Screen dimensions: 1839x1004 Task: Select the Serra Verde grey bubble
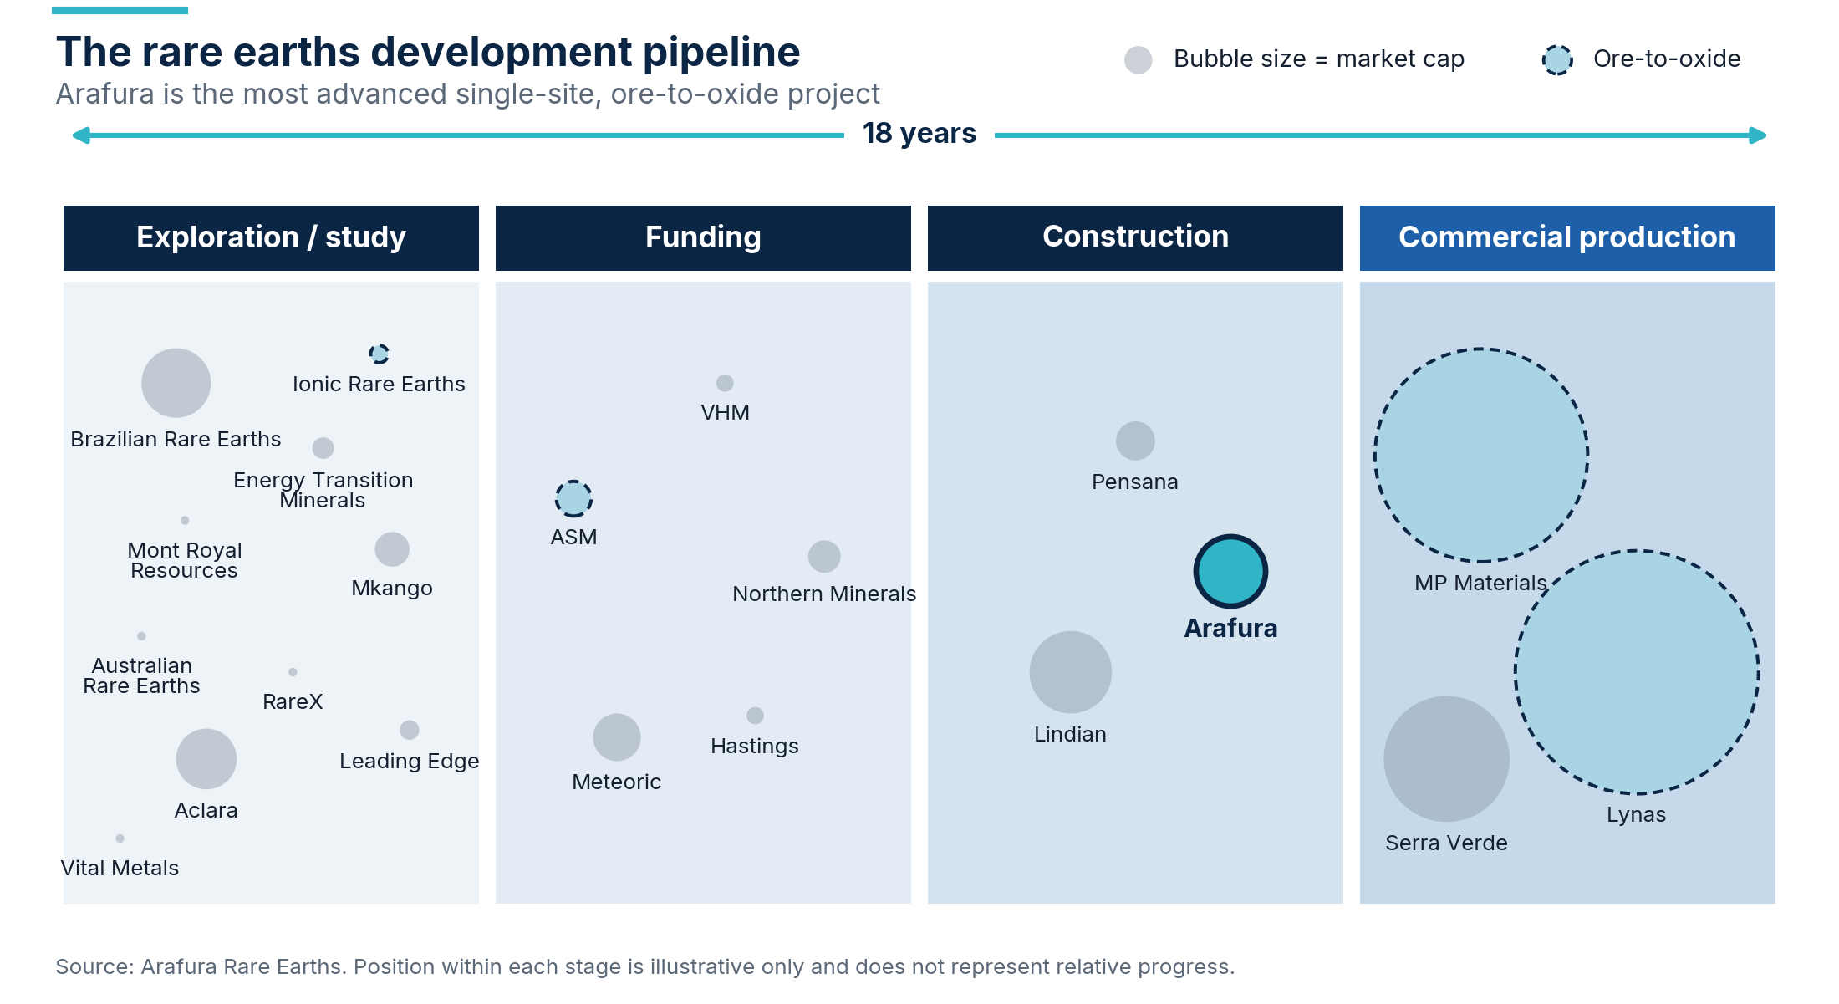1446,758
